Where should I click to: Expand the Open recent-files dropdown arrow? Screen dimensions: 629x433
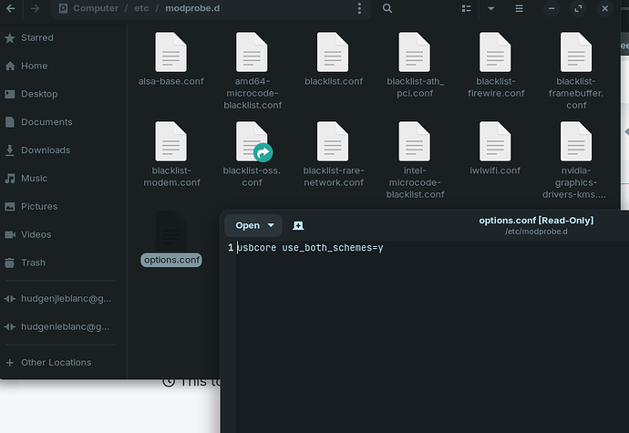(271, 225)
